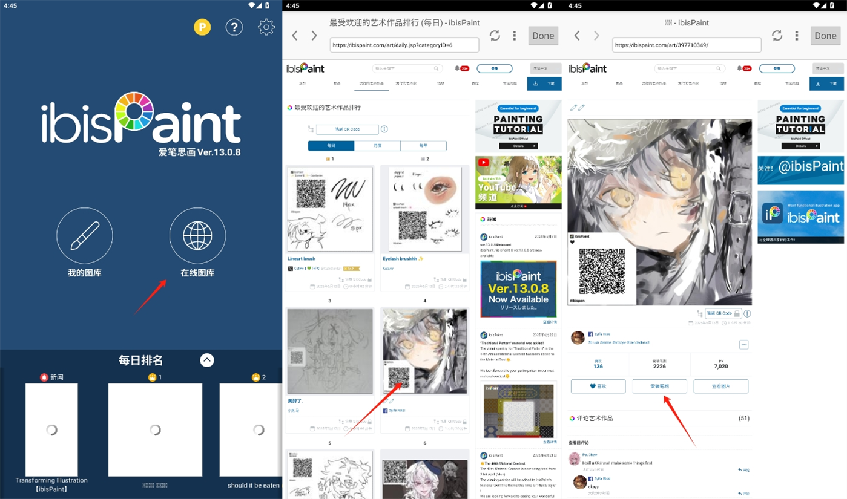
Task: Go back in the ranking page browser
Action: (295, 36)
